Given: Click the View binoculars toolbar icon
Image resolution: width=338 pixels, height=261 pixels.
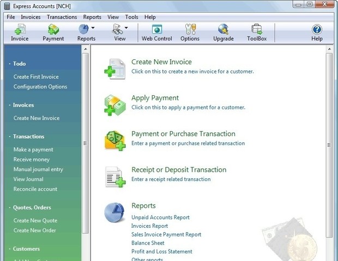Looking at the screenshot, I should 117,29.
